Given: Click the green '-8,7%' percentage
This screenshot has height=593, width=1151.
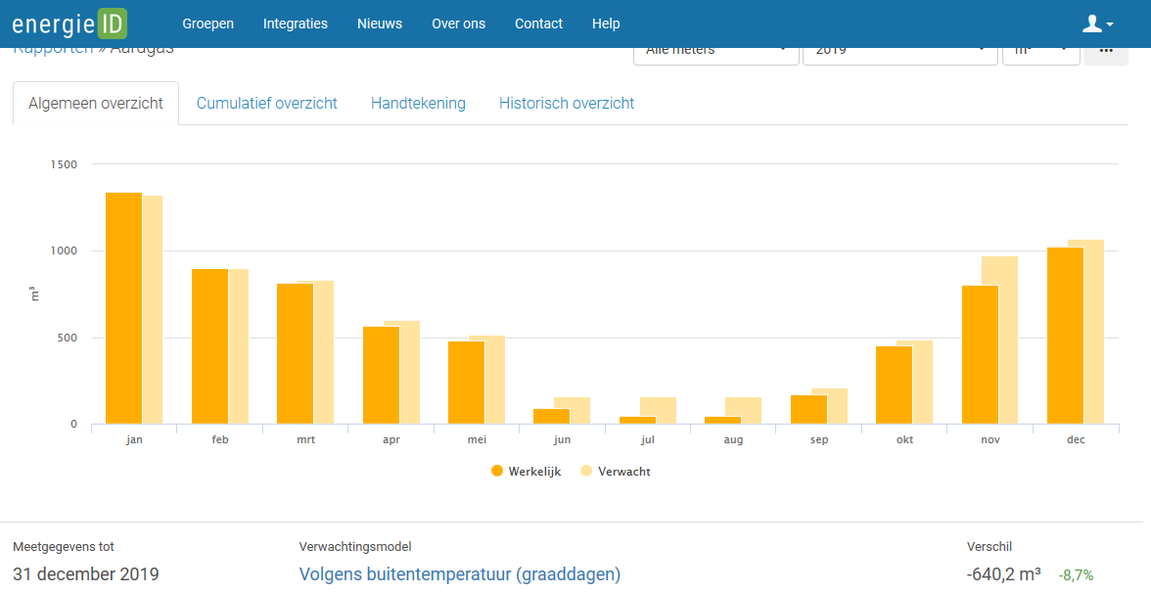Looking at the screenshot, I should pyautogui.click(x=1076, y=574).
